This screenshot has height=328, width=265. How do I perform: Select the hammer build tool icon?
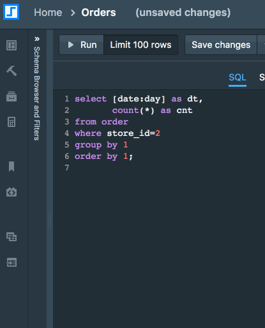[11, 71]
